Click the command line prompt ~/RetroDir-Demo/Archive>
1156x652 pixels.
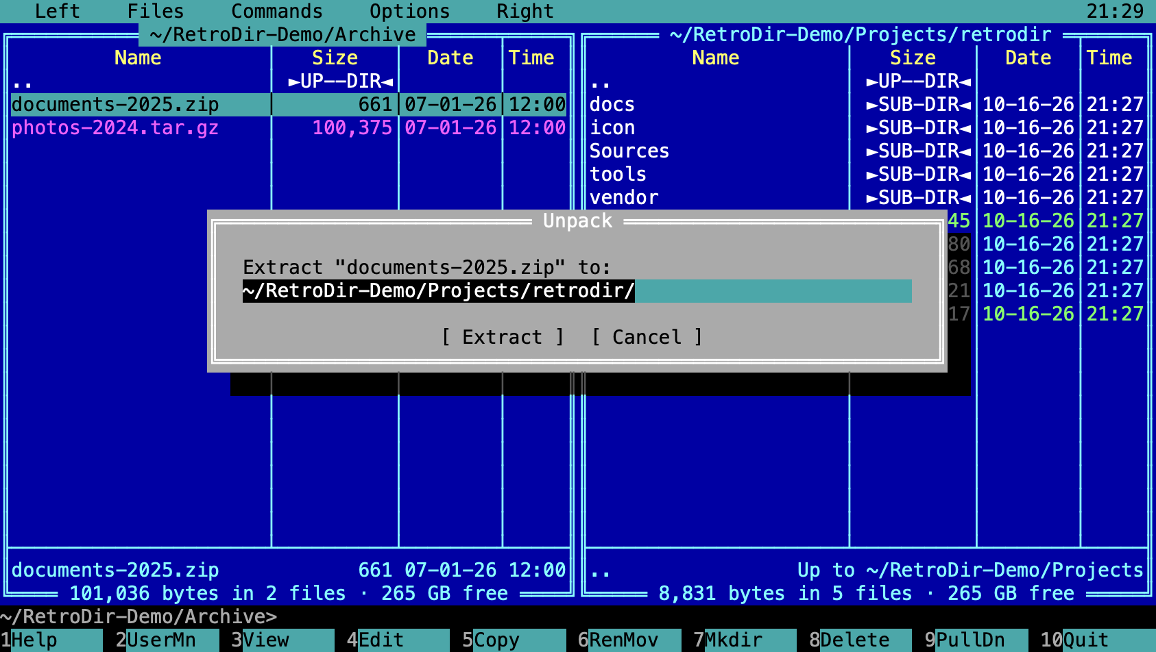click(139, 616)
